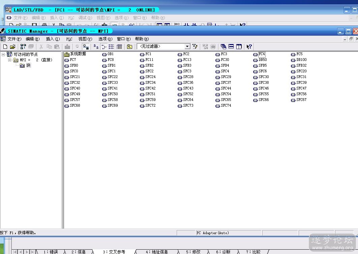Open the PLC menu in SIMATIC Manager
Screen dimensions: 358x254
point(69,39)
